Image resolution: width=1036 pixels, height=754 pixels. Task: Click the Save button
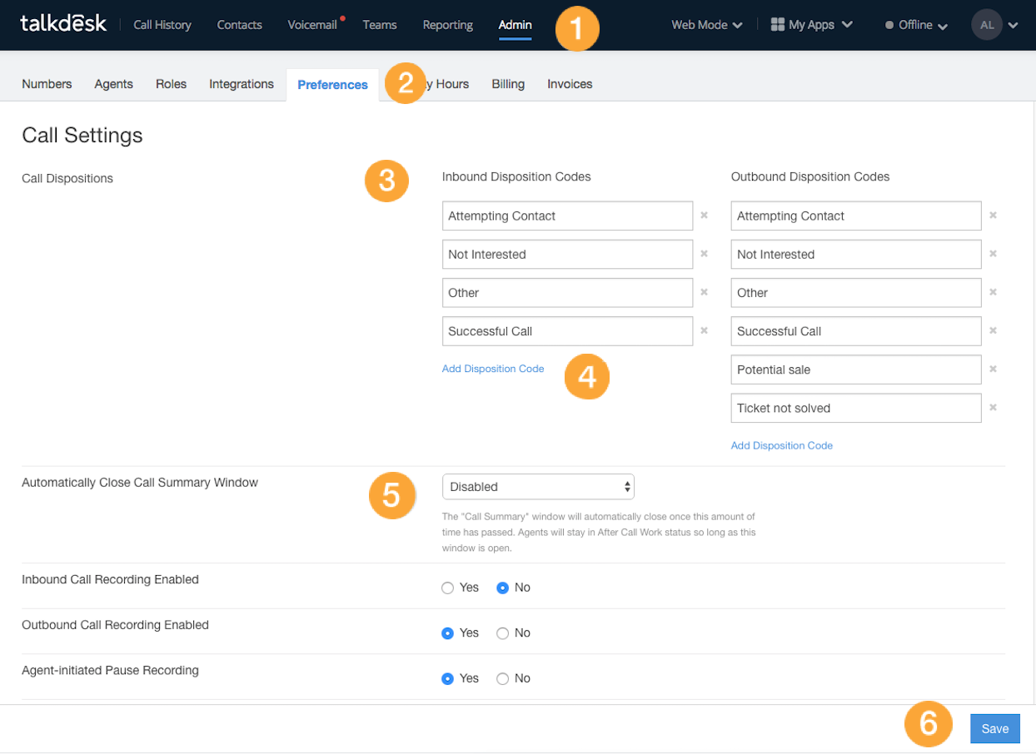pyautogui.click(x=995, y=728)
